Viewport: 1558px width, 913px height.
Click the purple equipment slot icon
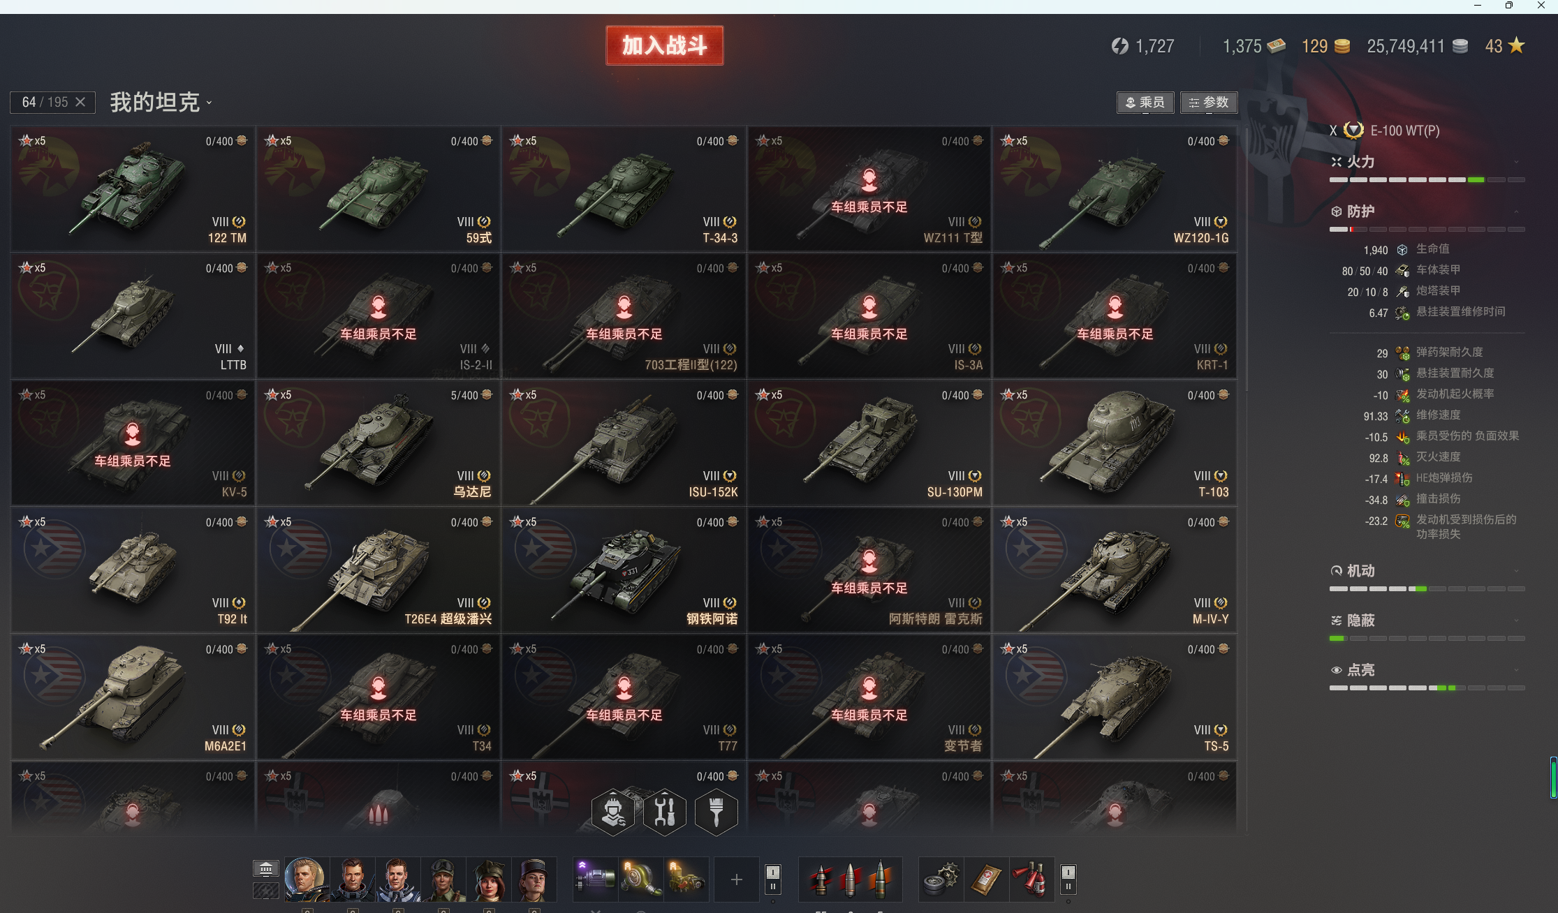click(x=594, y=879)
